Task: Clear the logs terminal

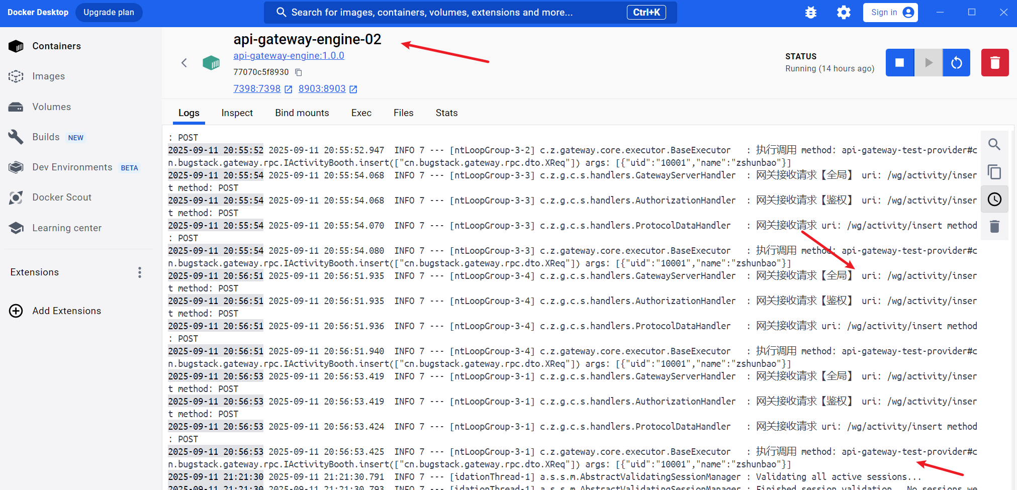Action: point(994,227)
